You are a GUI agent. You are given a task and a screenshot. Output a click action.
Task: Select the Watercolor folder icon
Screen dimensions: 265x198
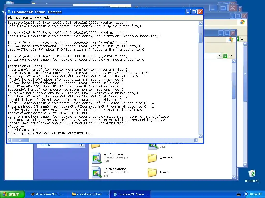click(152, 158)
